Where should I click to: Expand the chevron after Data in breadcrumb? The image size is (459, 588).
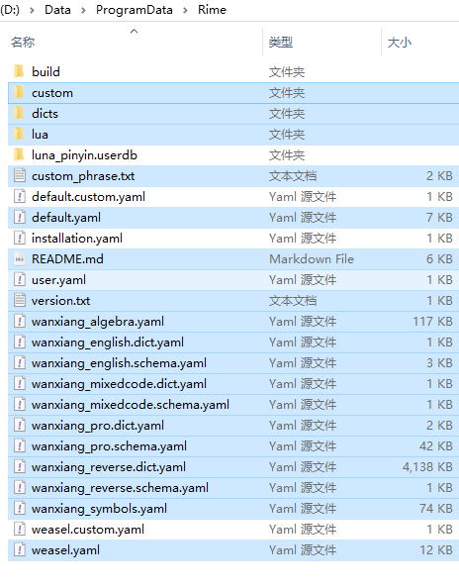[83, 10]
